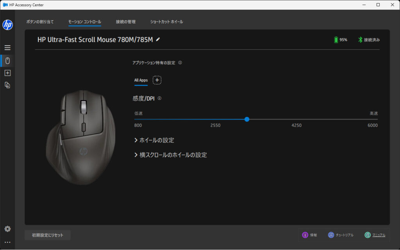This screenshot has width=400, height=250.
Task: Open the マニュアル link
Action: pos(379,235)
